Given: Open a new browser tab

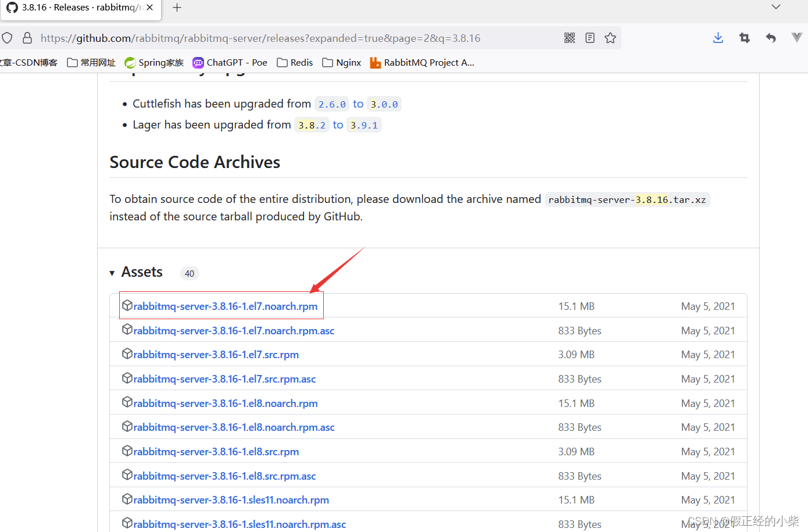Looking at the screenshot, I should [x=177, y=8].
